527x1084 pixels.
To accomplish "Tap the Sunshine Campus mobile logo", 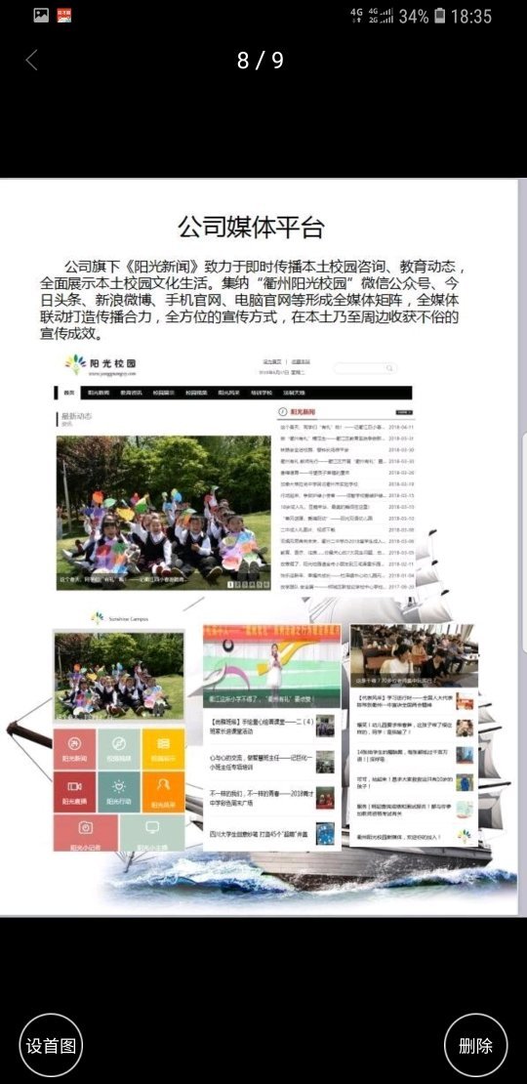I will 119,618.
